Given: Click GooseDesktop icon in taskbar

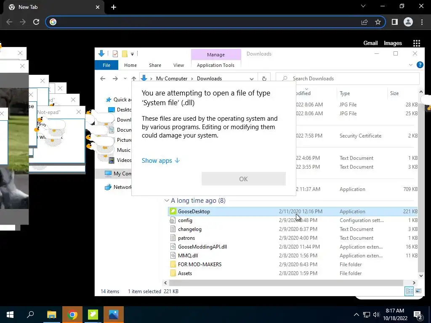Looking at the screenshot, I should coord(93,315).
